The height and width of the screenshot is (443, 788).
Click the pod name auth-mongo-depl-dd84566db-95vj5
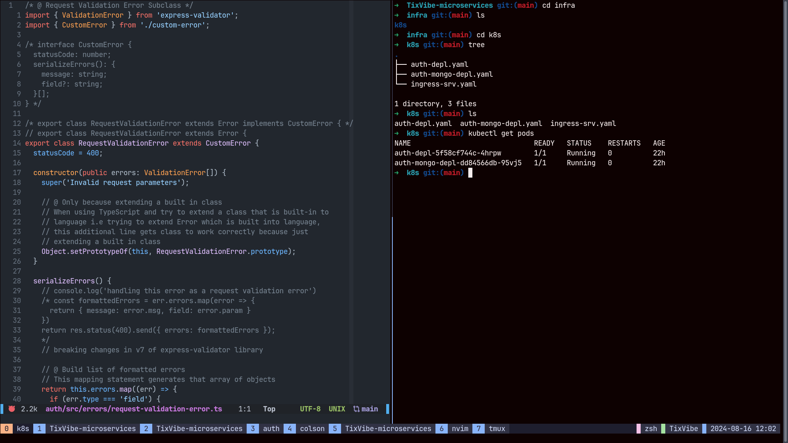click(x=458, y=163)
